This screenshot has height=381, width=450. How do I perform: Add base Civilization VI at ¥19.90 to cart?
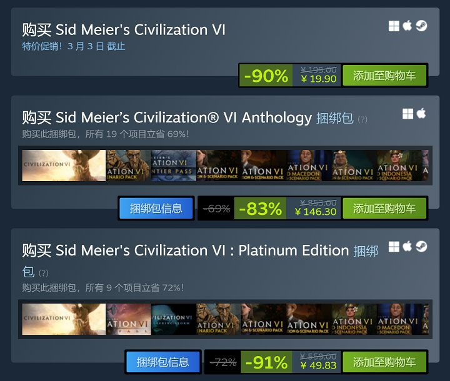(x=384, y=76)
